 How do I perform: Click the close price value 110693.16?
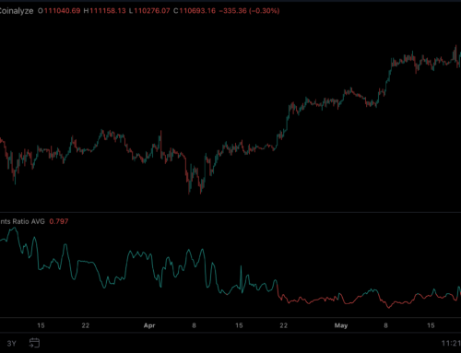(197, 11)
